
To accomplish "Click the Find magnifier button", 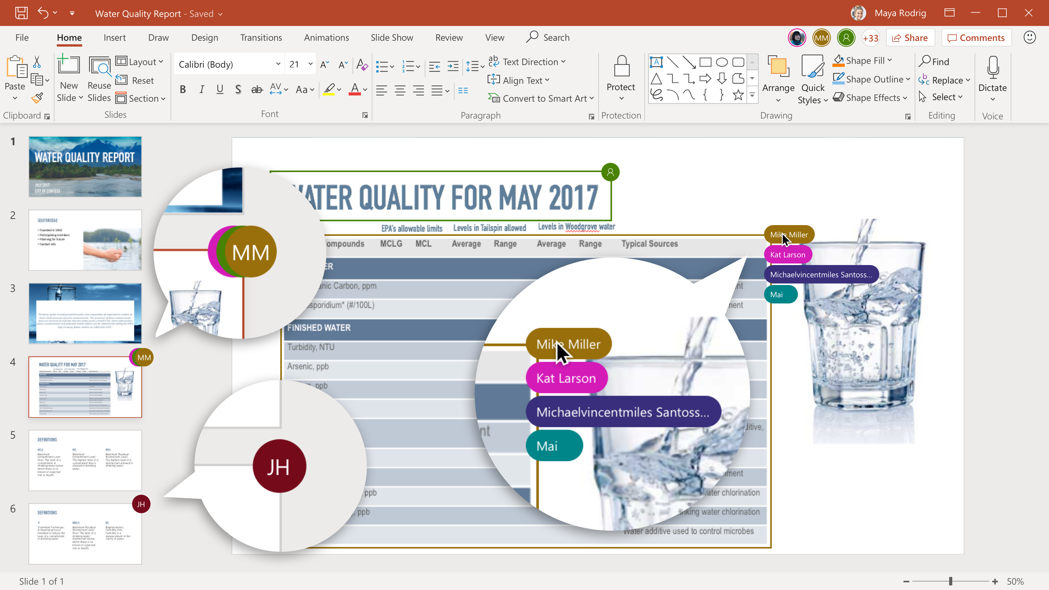I will [x=934, y=61].
